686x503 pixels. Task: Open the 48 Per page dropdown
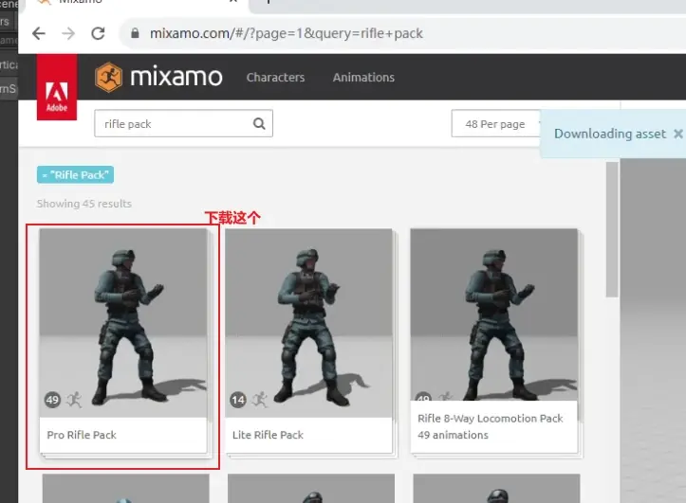click(x=496, y=124)
